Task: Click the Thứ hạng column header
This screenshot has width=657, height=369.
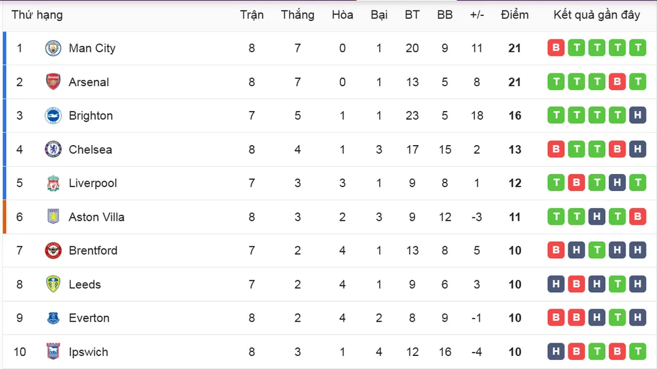Action: point(37,15)
